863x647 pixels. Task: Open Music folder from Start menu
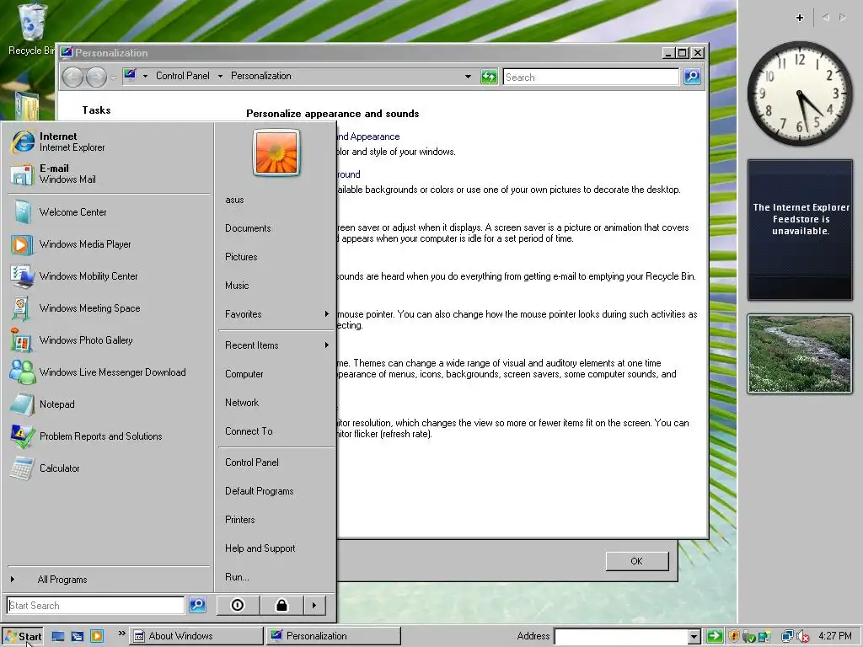click(237, 286)
